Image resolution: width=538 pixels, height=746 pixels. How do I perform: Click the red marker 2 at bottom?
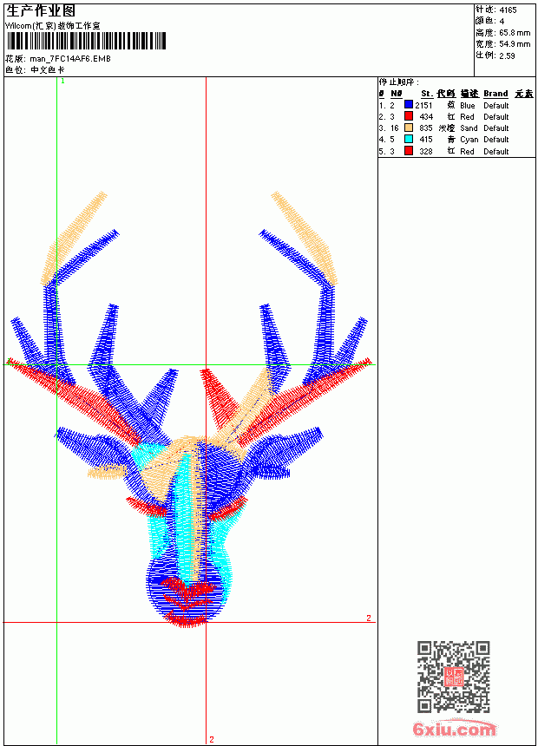[x=212, y=739]
